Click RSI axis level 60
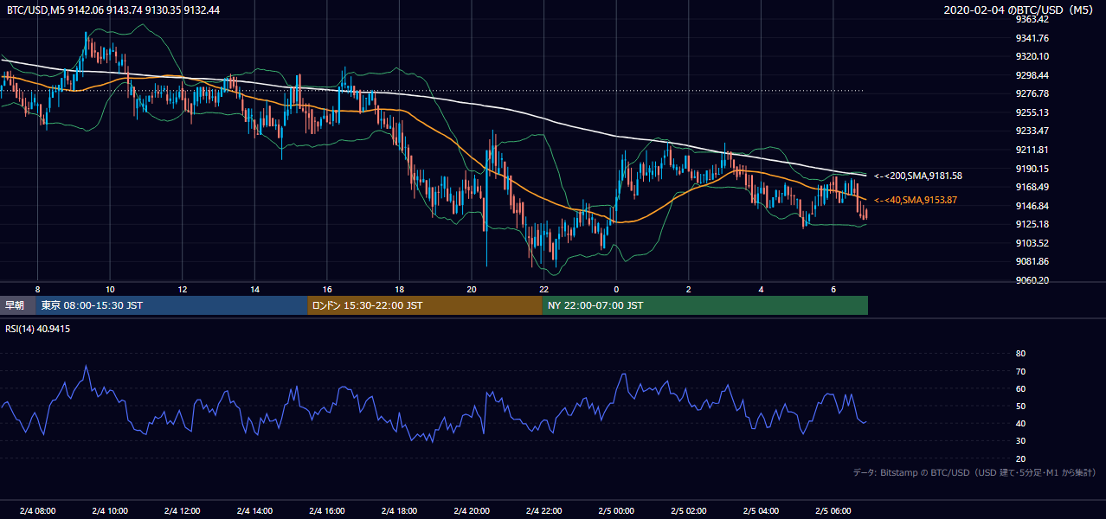1106x519 pixels. [x=1020, y=388]
